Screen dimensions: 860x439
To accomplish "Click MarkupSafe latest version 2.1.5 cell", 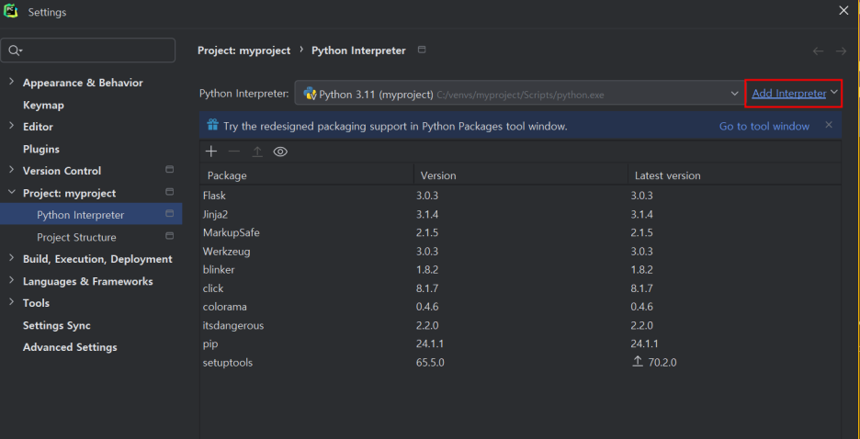I will [641, 232].
